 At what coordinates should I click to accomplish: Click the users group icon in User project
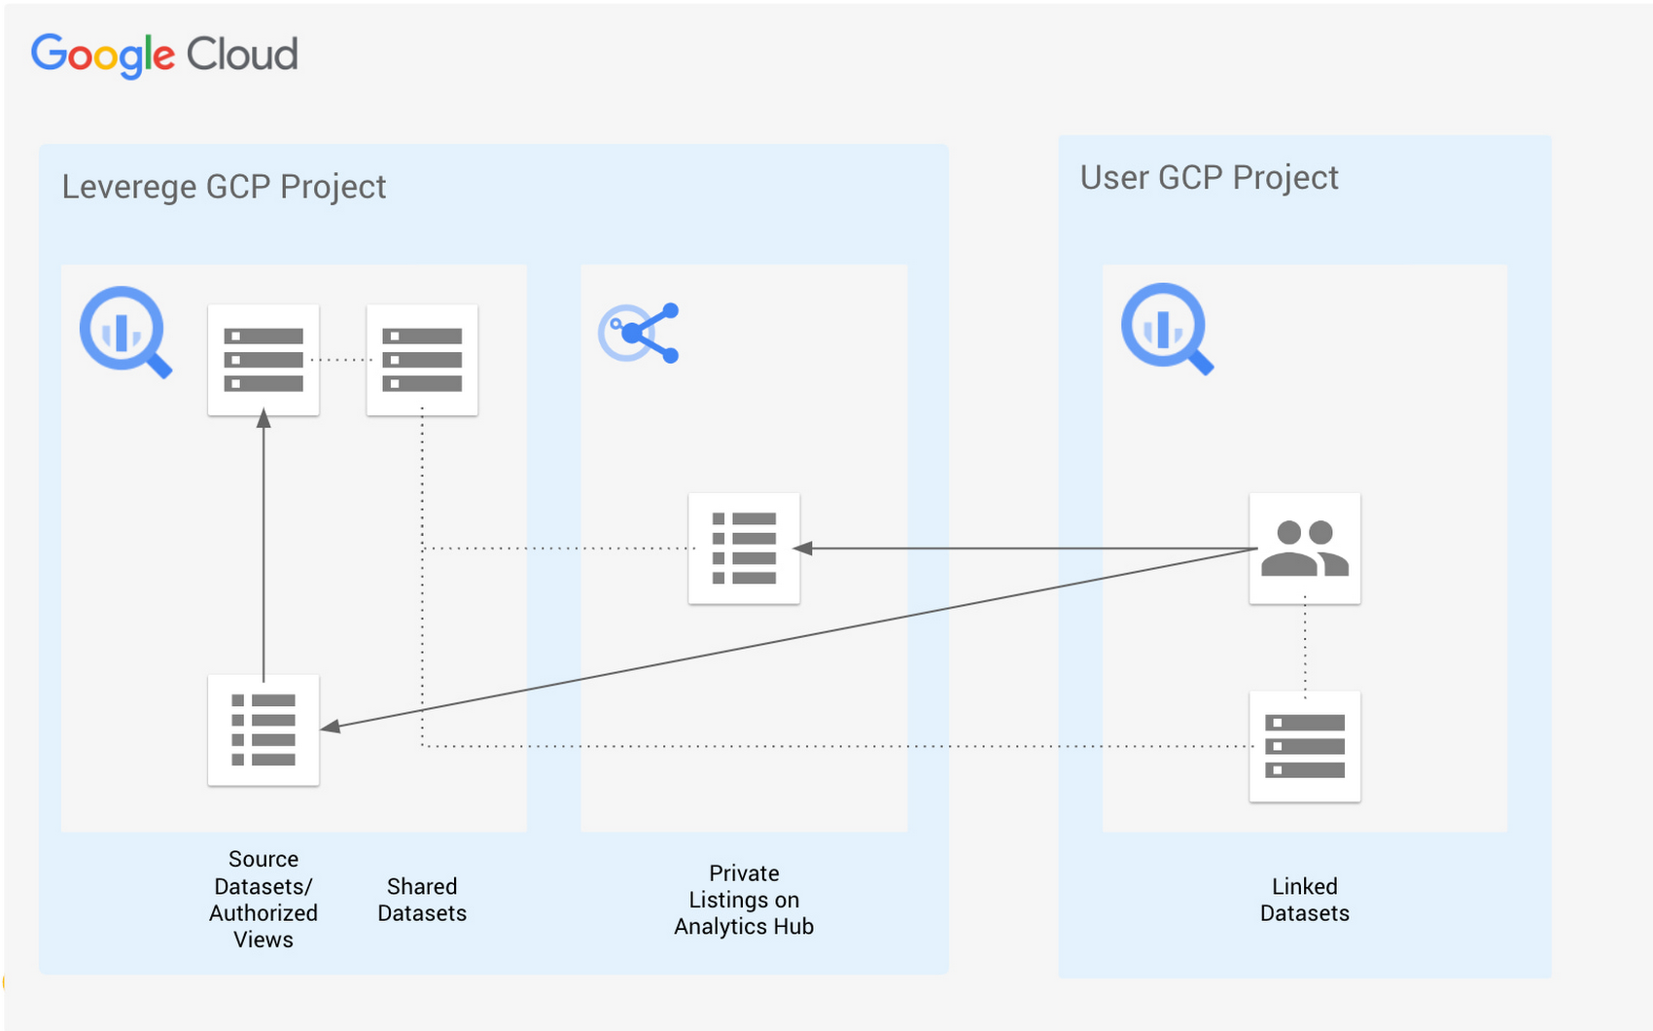[1305, 549]
